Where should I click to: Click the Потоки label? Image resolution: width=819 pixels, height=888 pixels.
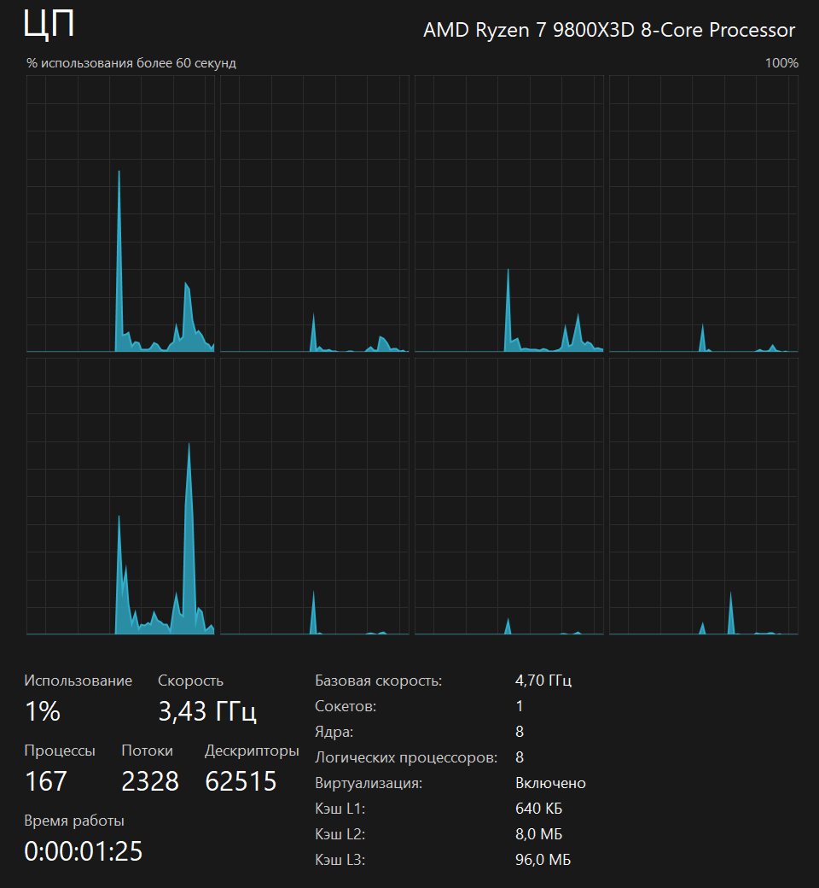[147, 751]
